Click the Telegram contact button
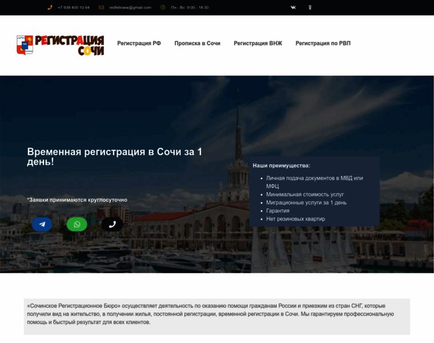Viewport: 434px width, 343px height. point(42,224)
